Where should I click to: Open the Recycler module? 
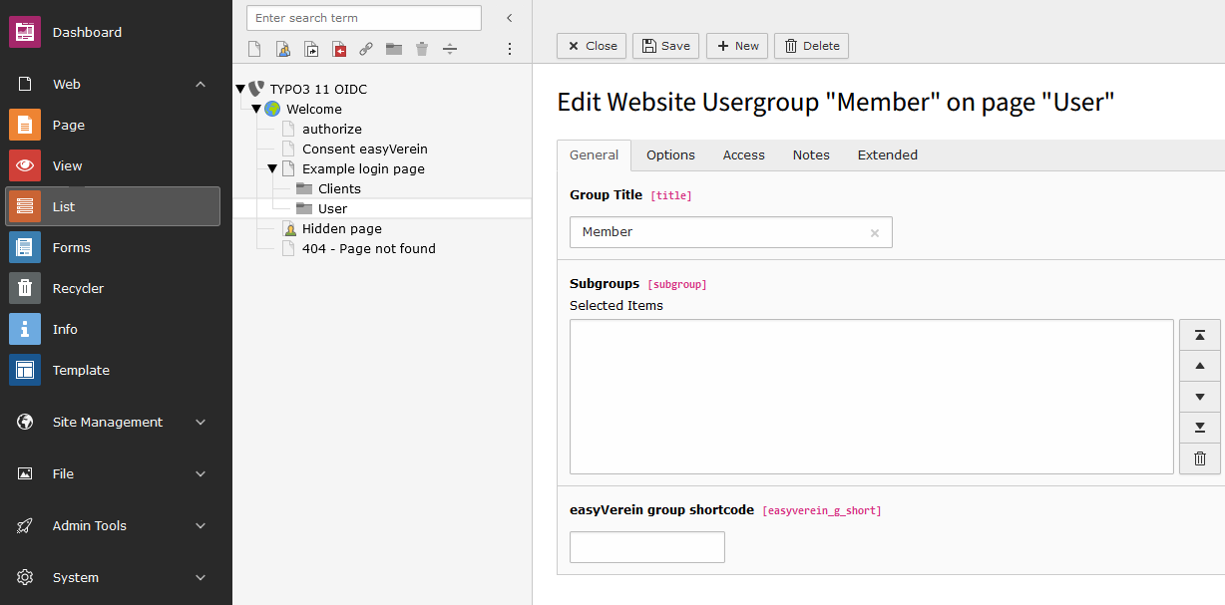[x=112, y=288]
